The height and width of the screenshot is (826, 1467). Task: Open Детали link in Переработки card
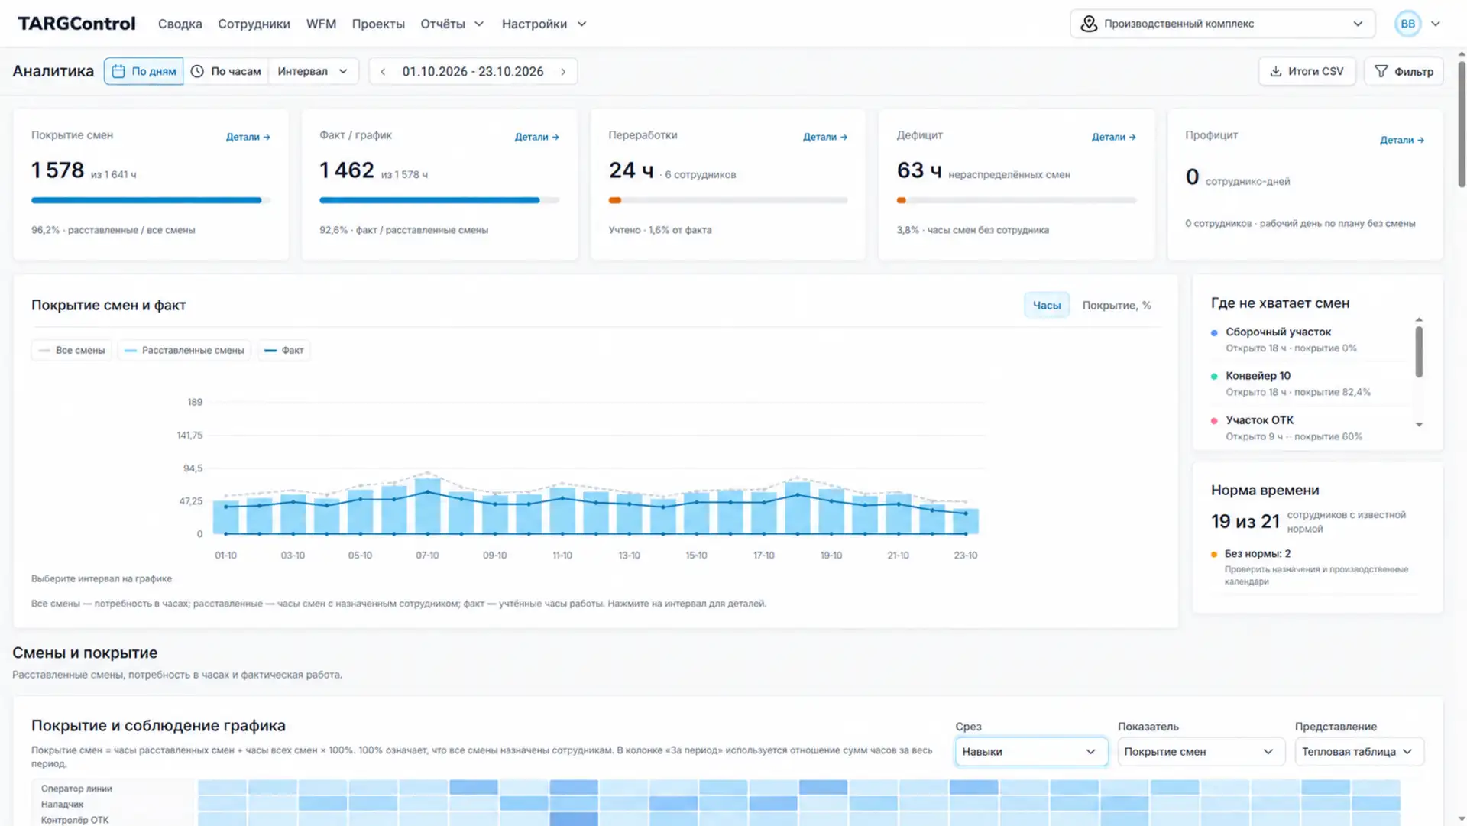tap(825, 138)
